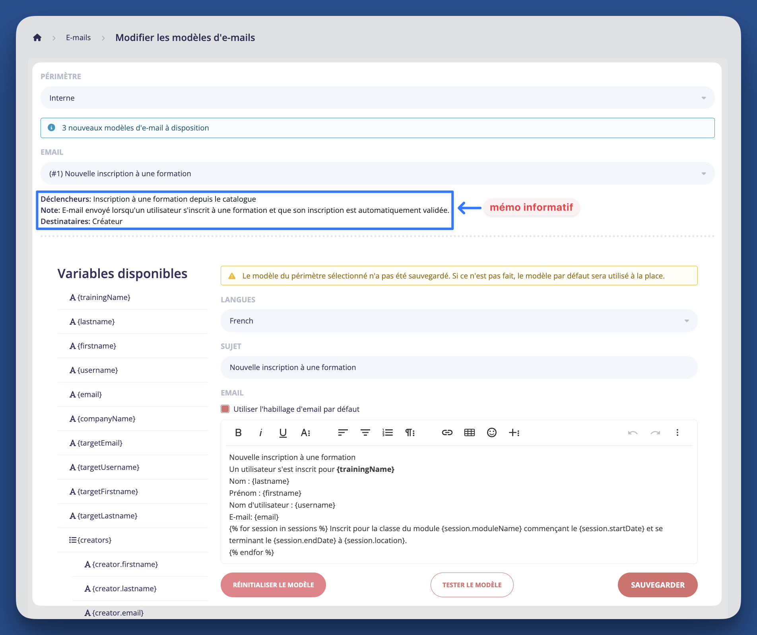Click the warning icon in yellow alert

(232, 276)
